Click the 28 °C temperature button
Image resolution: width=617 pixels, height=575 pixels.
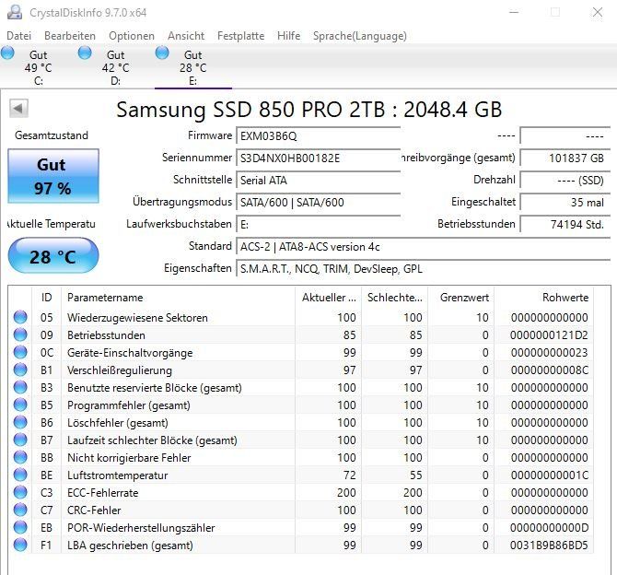(53, 255)
